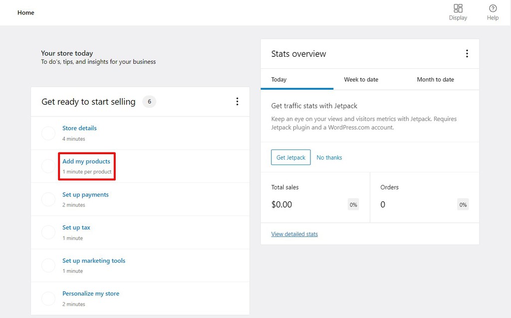This screenshot has width=511, height=318.
Task: Switch to the Month to date tab
Action: click(x=435, y=79)
